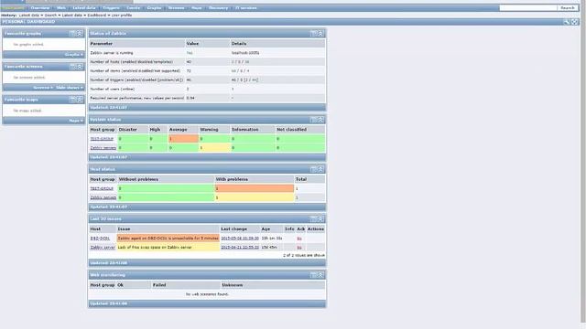Viewport: 586px width, 329px height.
Task: Open the Favourite screens widget menu icon
Action: click(72, 67)
